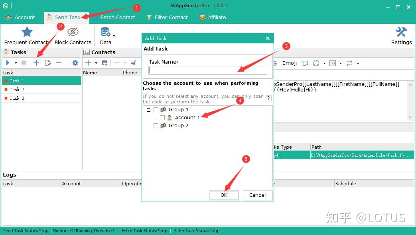Click the Account column header in Logs
416x235 pixels.
(91, 183)
